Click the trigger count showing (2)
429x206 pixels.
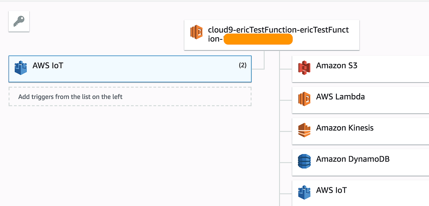243,65
